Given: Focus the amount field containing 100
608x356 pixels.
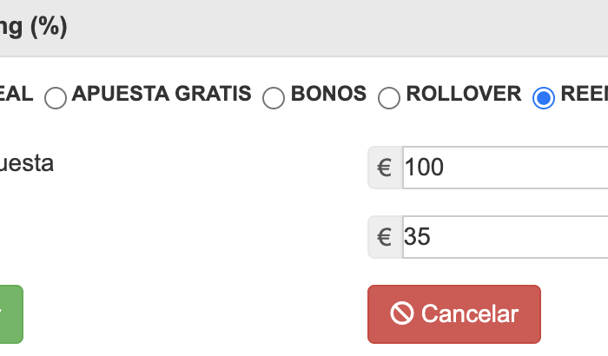Looking at the screenshot, I should pos(506,168).
